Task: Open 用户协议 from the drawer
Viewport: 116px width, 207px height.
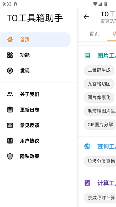Action: tap(35, 141)
